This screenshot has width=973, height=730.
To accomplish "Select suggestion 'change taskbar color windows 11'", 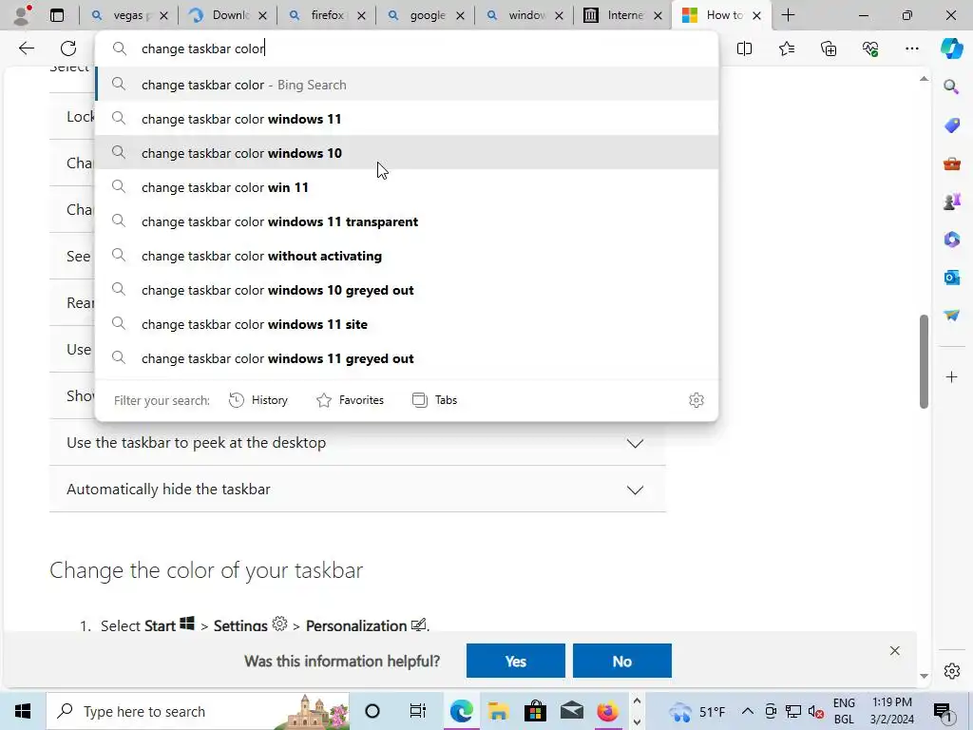I will pyautogui.click(x=407, y=119).
